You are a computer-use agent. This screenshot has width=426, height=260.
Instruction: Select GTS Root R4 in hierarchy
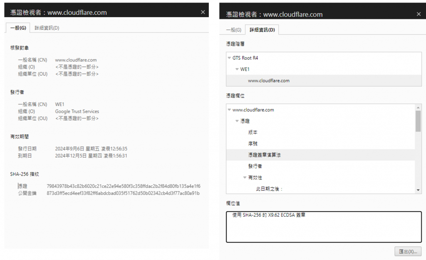[x=245, y=58]
